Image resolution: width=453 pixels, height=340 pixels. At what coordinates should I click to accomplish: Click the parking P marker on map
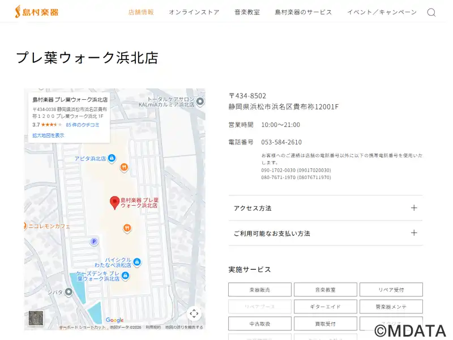click(93, 242)
